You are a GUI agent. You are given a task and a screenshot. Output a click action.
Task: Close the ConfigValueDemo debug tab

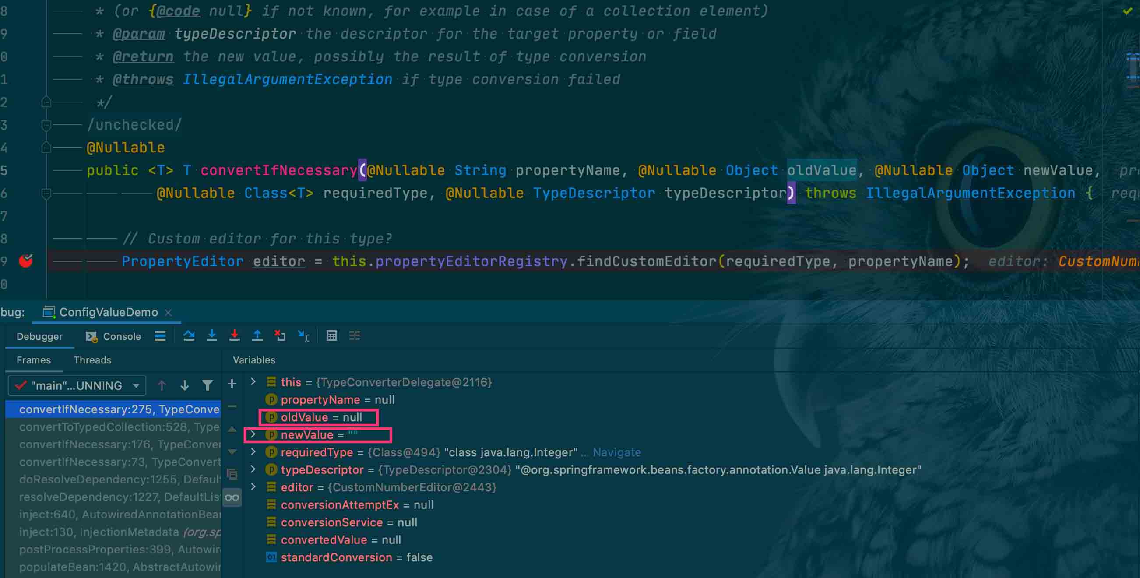168,313
